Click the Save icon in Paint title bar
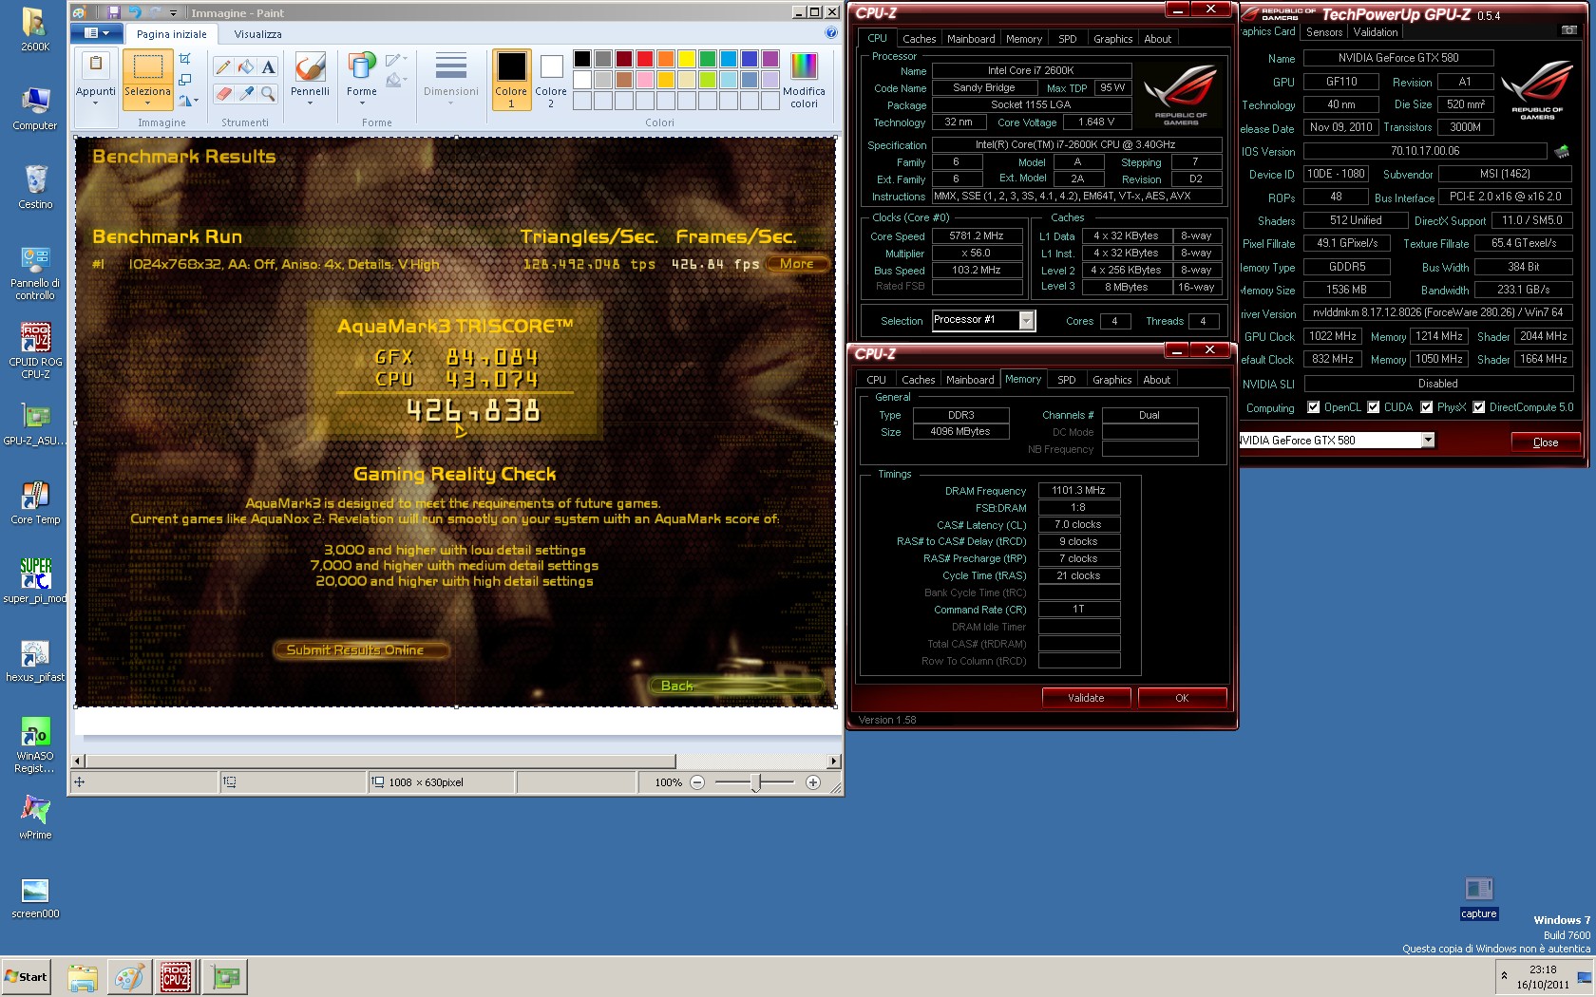This screenshot has width=1596, height=997. click(x=113, y=12)
